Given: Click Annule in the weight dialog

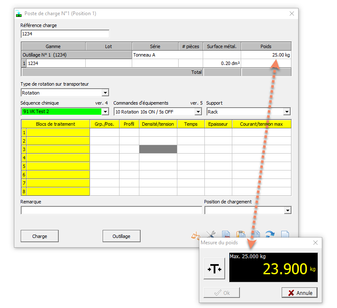Looking at the screenshot, I should pyautogui.click(x=299, y=293).
